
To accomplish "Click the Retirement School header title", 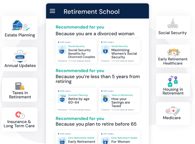I will (92, 12).
